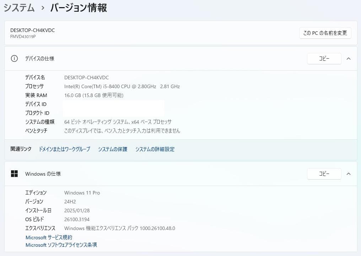Select the バージョン情報 breadcrumb entry
Image resolution: width=361 pixels, height=256 pixels.
point(79,7)
